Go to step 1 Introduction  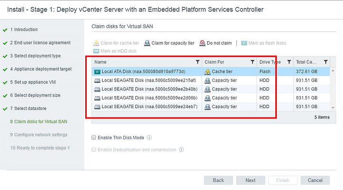24,30
